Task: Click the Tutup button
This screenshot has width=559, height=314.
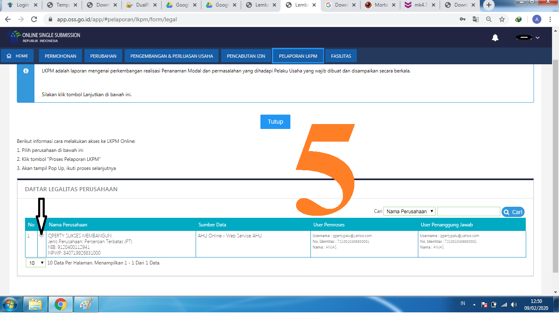Action: click(275, 122)
